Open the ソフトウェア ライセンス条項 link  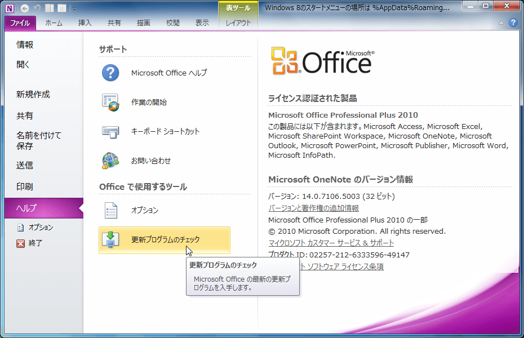tap(345, 266)
